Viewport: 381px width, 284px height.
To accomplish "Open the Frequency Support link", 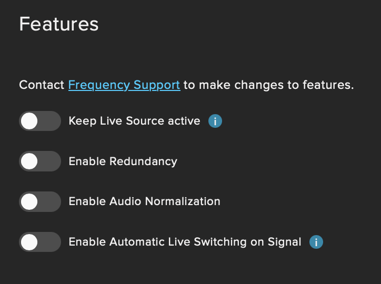I will [124, 85].
